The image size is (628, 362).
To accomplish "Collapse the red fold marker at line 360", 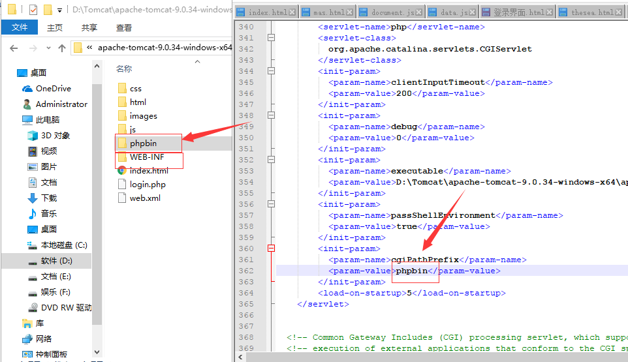I will pyautogui.click(x=271, y=249).
